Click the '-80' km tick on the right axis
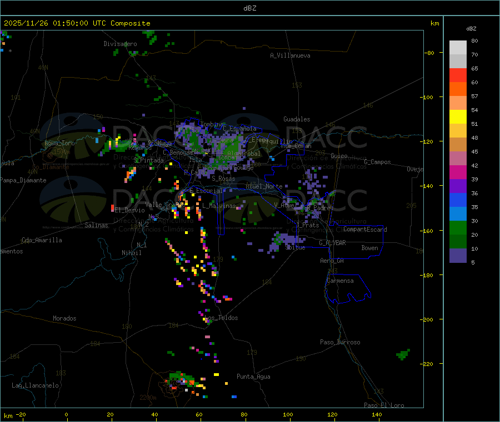 click(x=429, y=53)
